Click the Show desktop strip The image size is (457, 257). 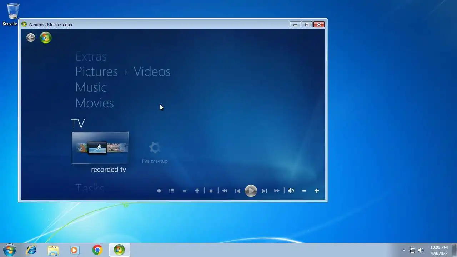click(454, 250)
